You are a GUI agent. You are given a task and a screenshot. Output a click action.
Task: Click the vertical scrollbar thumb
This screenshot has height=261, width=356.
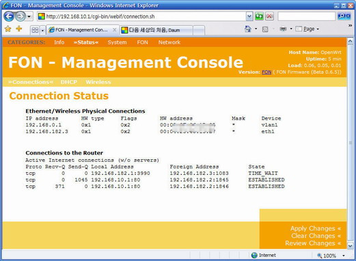351,143
